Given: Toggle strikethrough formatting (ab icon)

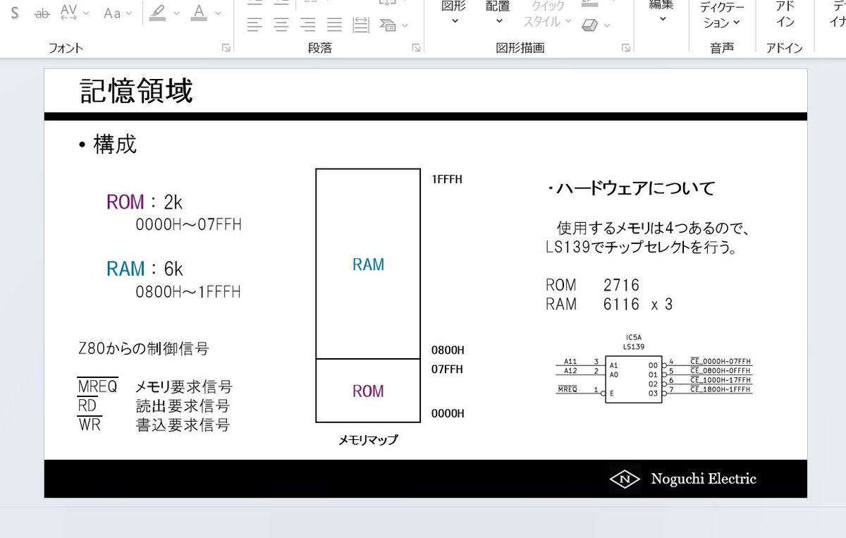Looking at the screenshot, I should click(x=42, y=13).
